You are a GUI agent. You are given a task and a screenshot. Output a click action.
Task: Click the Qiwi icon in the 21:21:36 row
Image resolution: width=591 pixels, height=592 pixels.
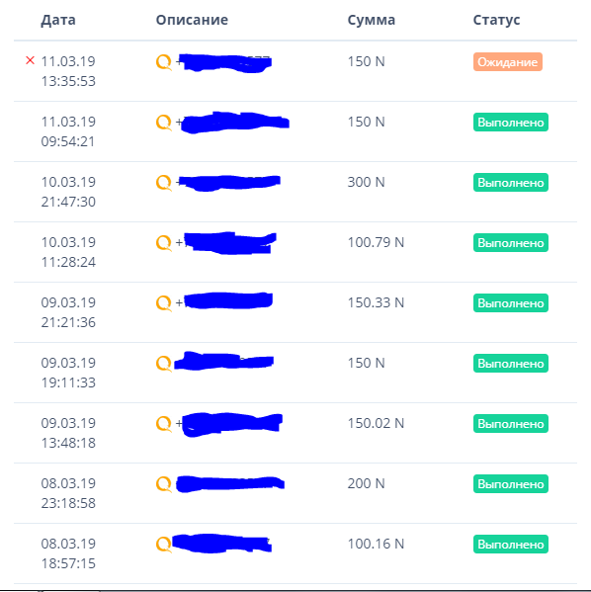164,303
